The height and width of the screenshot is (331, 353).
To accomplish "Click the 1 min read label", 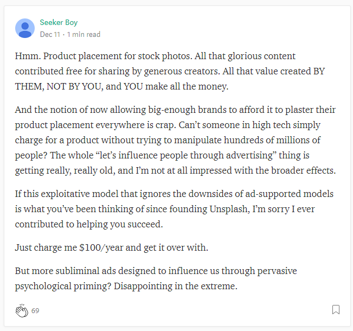I will [84, 34].
